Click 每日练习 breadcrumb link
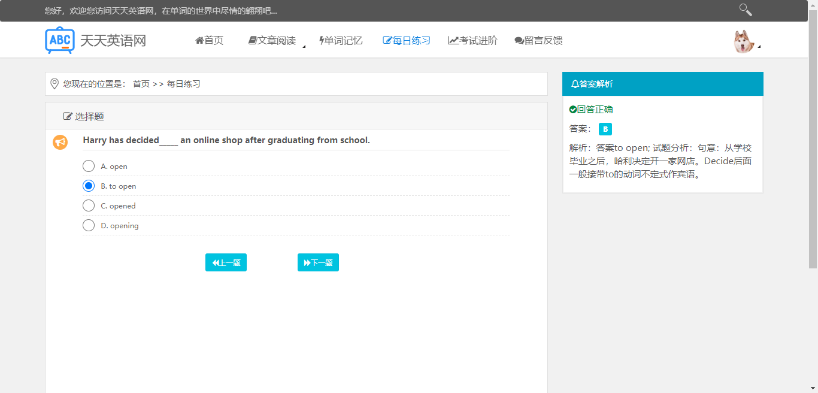Image resolution: width=818 pixels, height=393 pixels. tap(183, 84)
